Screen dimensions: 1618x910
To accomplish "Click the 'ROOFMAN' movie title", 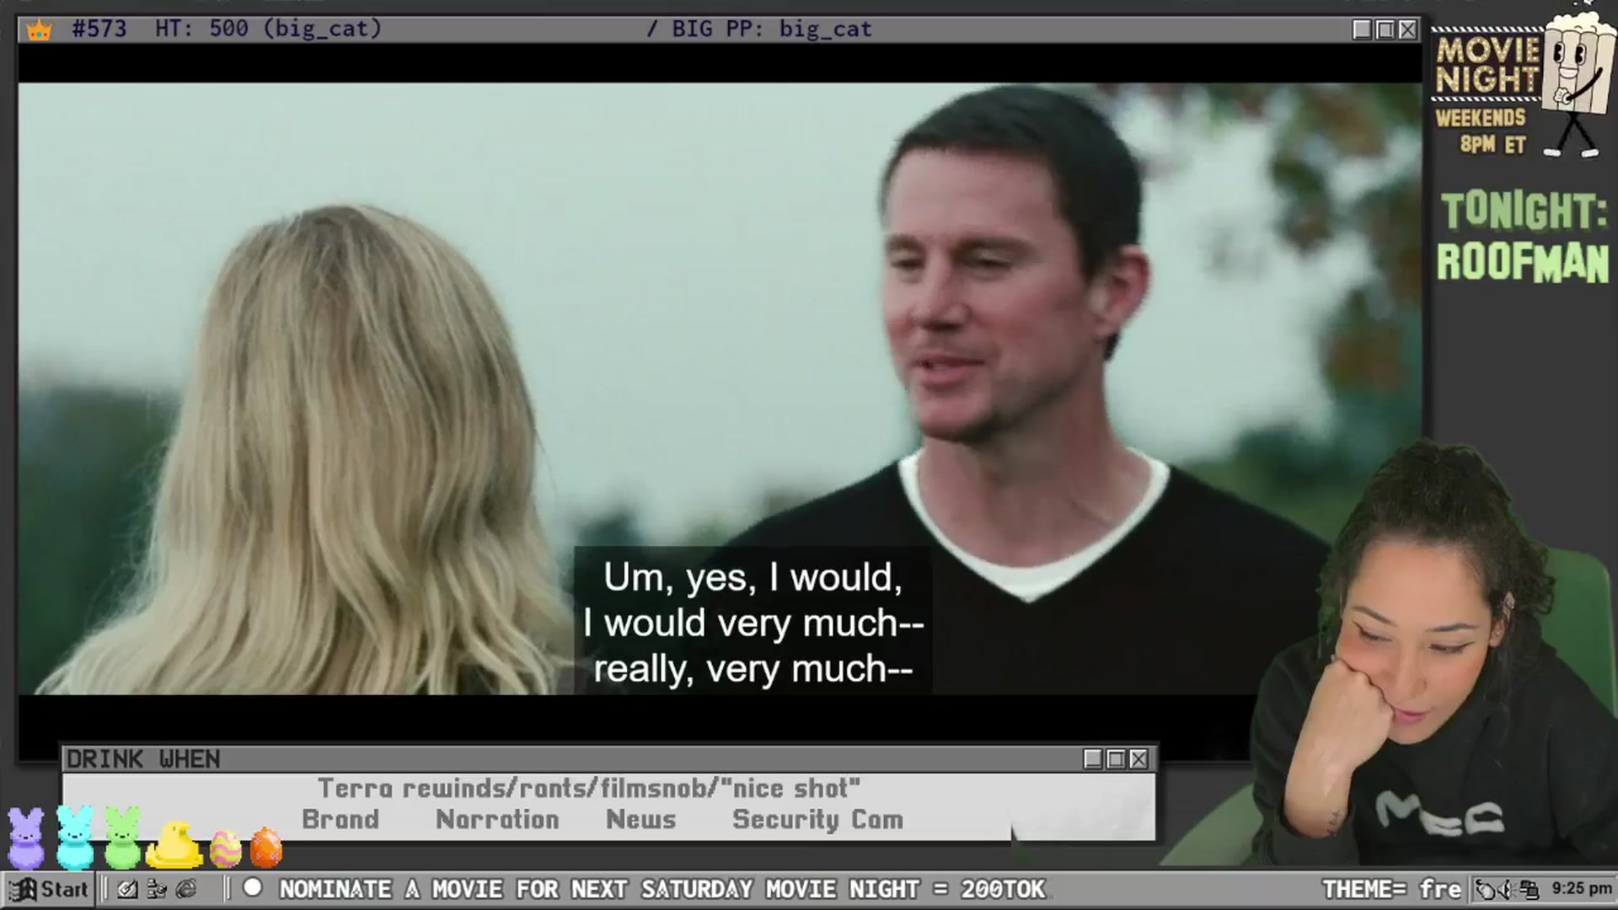I will [1523, 262].
